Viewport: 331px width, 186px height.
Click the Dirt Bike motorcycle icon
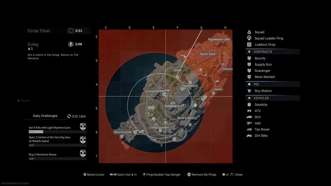coord(249,136)
